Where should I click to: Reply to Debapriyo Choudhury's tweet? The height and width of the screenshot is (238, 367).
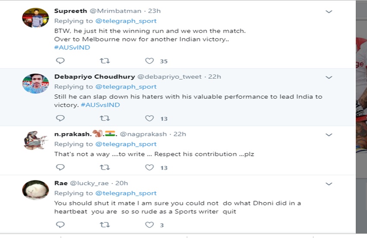coord(60,118)
